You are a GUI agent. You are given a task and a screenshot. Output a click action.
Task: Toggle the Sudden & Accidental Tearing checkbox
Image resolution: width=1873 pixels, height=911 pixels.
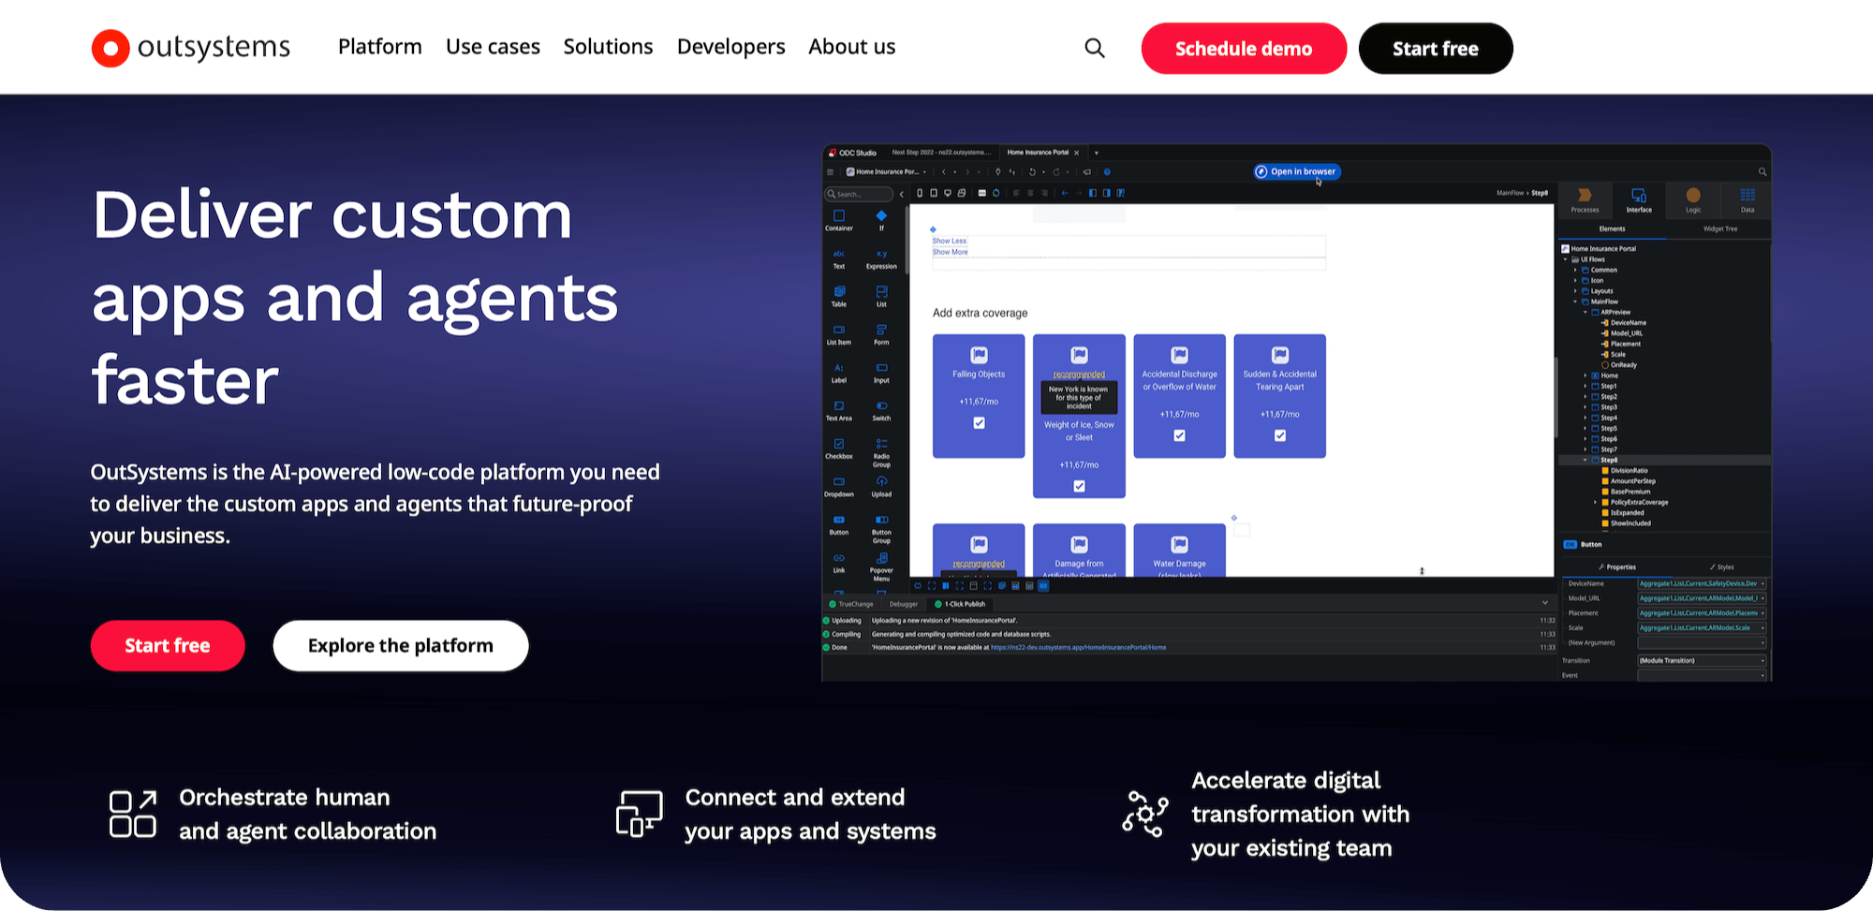[x=1280, y=435]
